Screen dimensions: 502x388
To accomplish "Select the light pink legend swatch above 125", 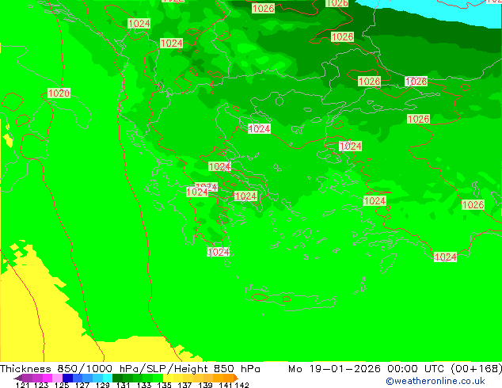I will [x=56, y=378].
